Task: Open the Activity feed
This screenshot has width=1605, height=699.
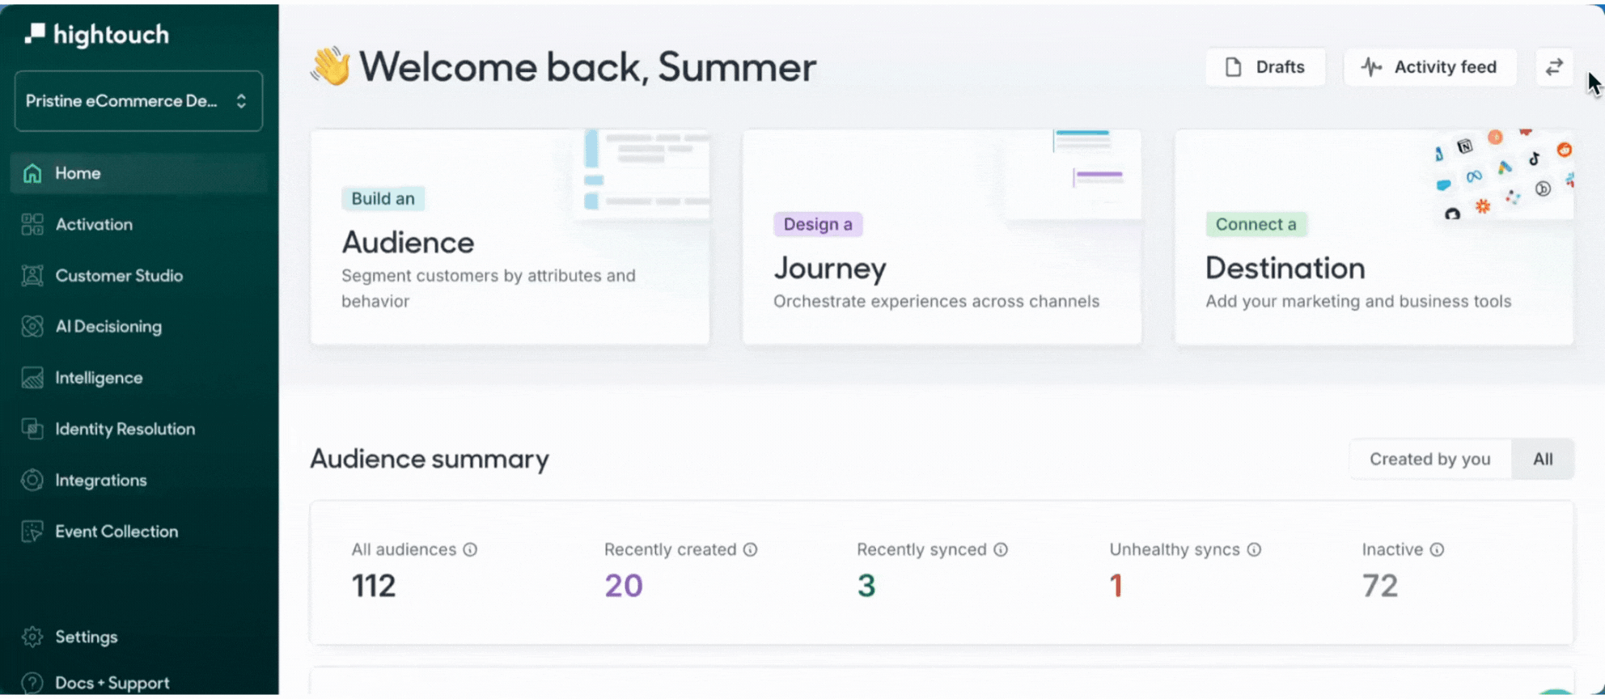Action: [x=1429, y=67]
